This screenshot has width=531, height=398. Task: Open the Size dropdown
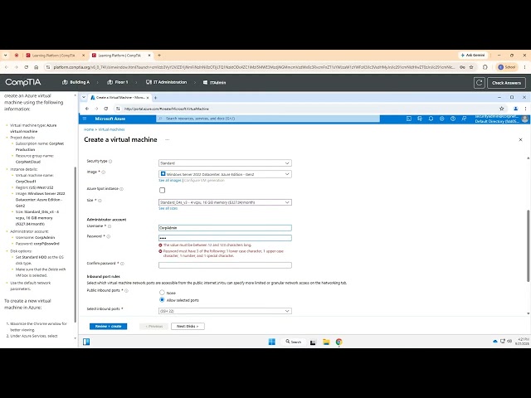[225, 202]
